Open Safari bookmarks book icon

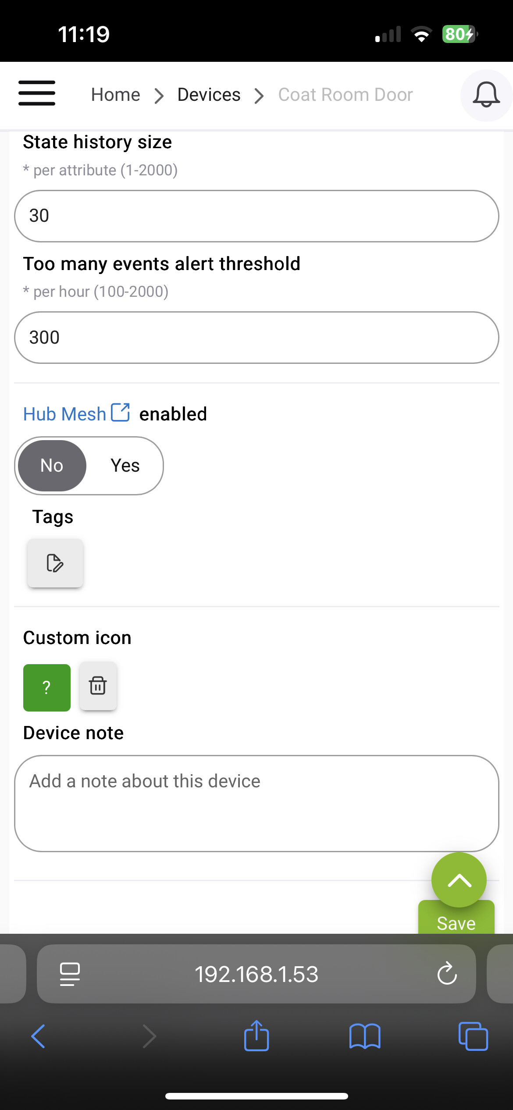point(365,1036)
